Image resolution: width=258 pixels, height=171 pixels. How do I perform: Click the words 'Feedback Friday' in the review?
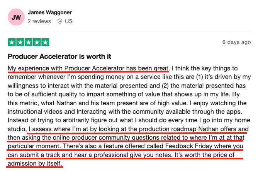pos(189,146)
